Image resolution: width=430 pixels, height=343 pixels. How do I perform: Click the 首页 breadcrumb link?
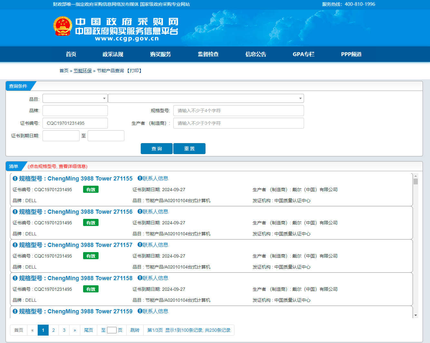(64, 71)
